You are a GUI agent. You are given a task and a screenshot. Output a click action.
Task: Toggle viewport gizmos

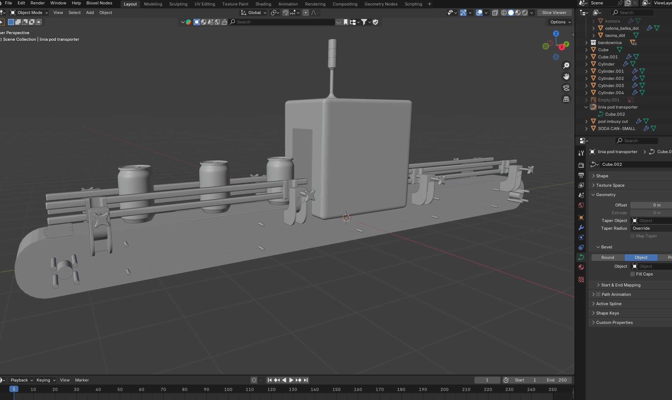463,13
